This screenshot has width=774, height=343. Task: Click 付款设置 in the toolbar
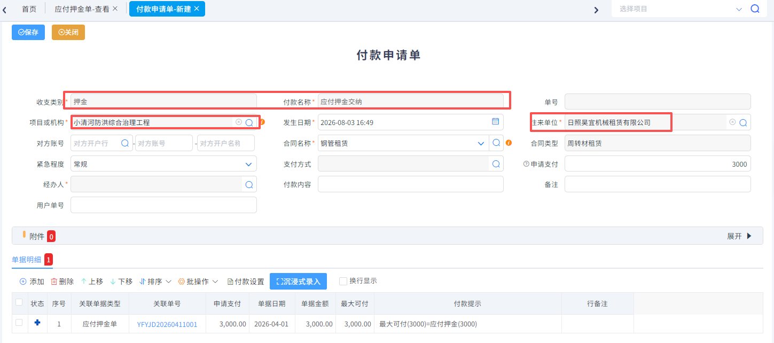(x=246, y=282)
